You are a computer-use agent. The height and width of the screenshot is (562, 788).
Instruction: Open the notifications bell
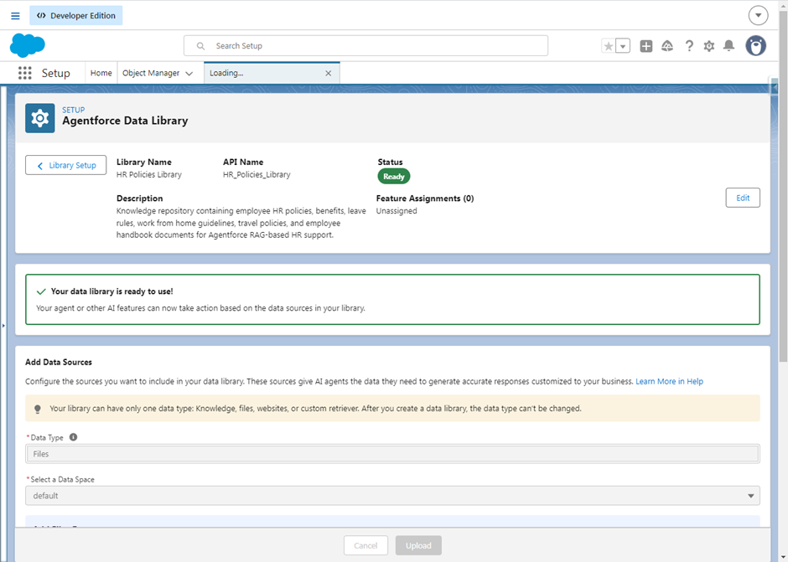click(x=728, y=46)
